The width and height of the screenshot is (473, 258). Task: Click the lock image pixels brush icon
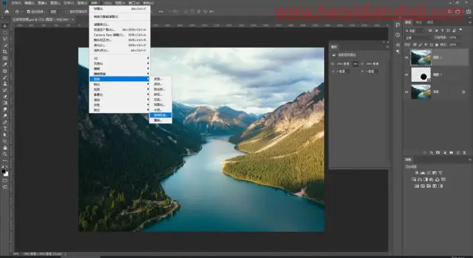(421, 45)
